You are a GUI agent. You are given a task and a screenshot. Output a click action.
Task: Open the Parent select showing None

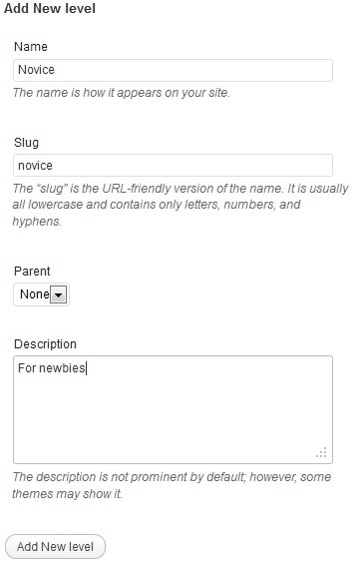point(41,294)
